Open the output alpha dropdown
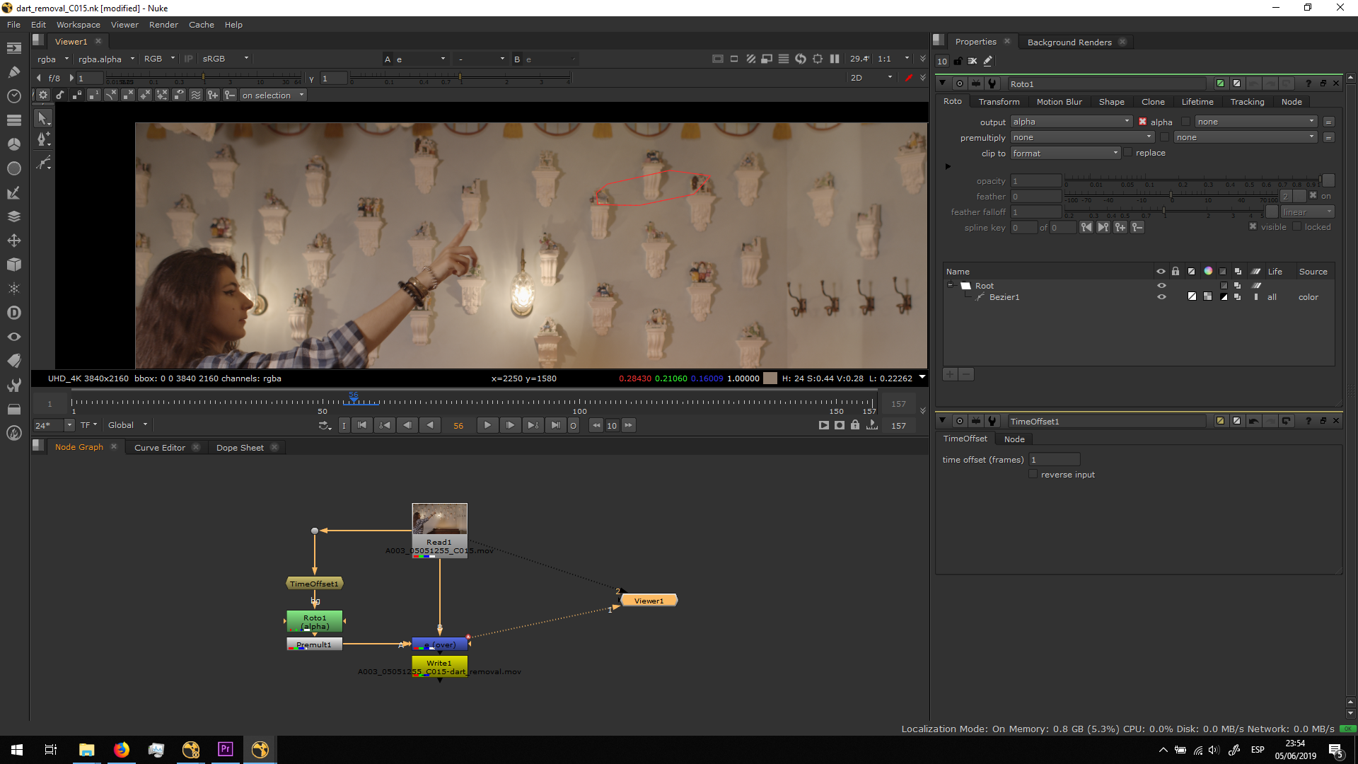The width and height of the screenshot is (1358, 764). pyautogui.click(x=1071, y=122)
